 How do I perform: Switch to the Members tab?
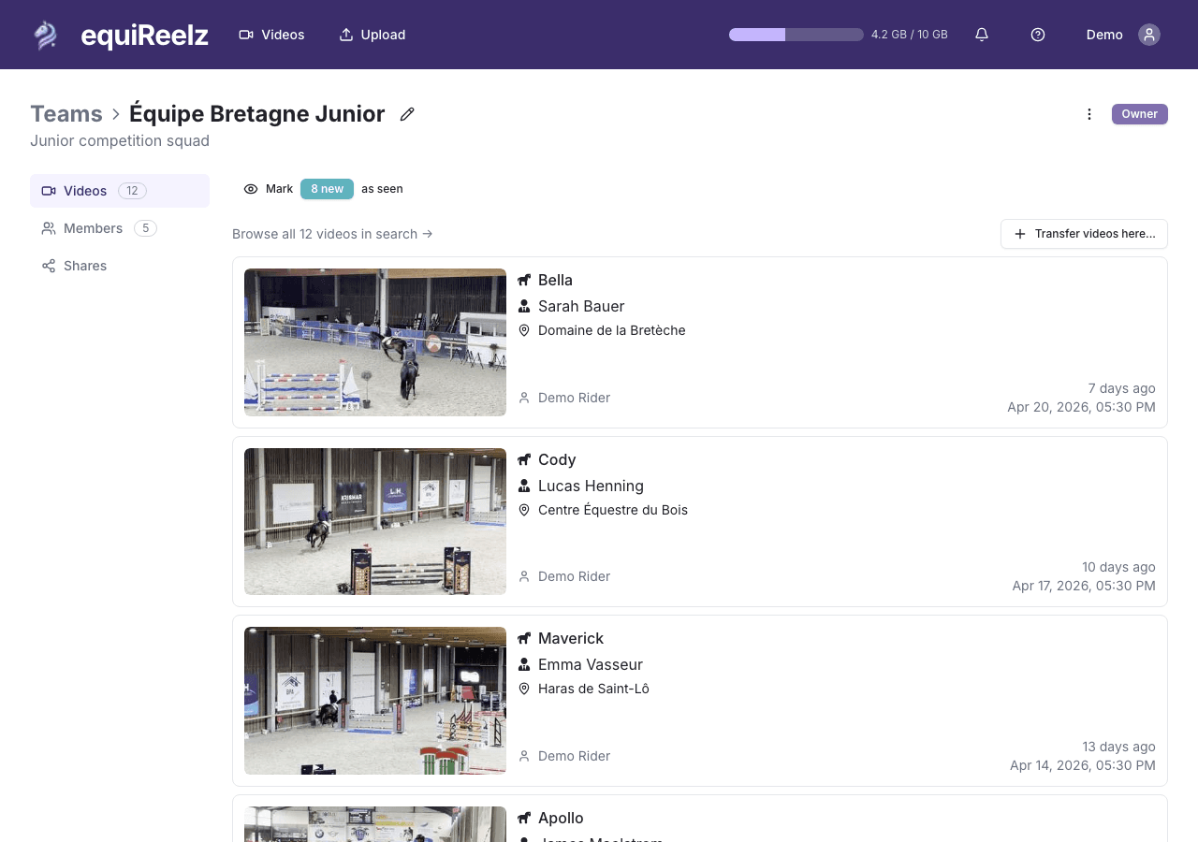coord(120,228)
